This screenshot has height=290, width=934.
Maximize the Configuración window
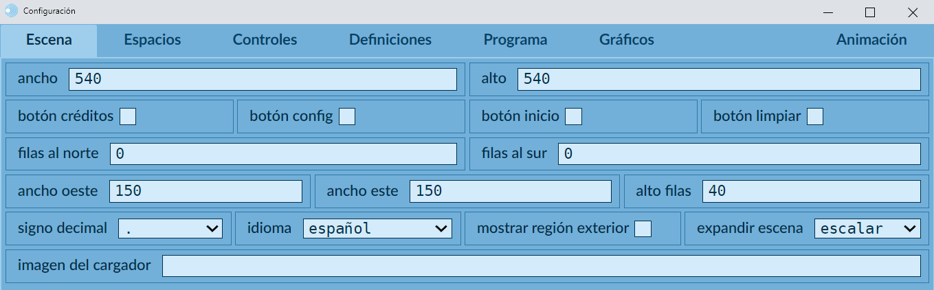click(x=870, y=12)
